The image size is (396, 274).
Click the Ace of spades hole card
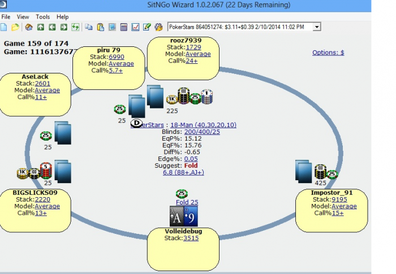coord(177,217)
